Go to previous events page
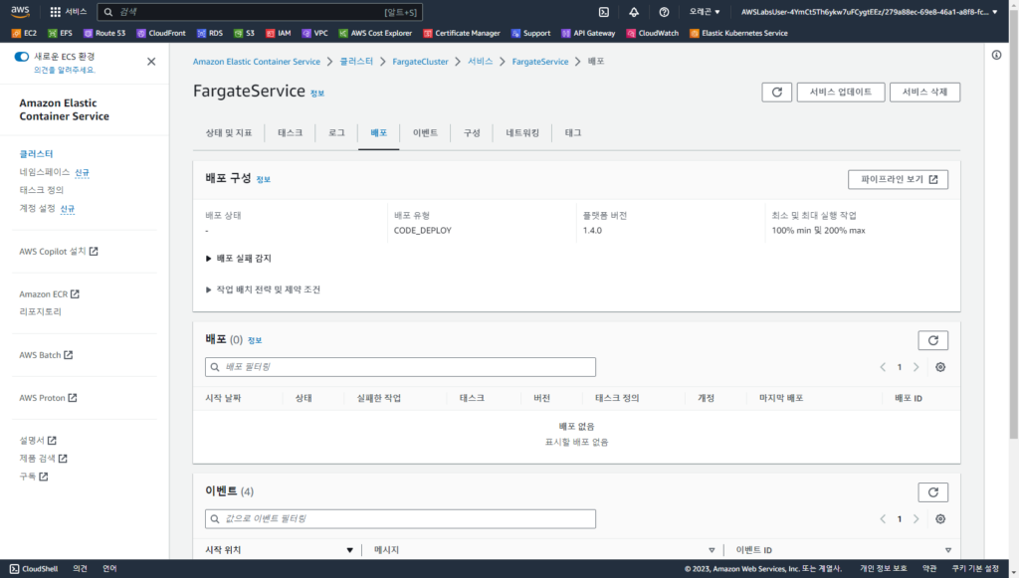Viewport: 1019px width, 578px height. click(x=883, y=519)
